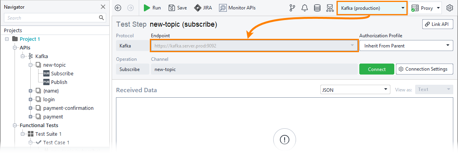Click the exclamation warning icon

click(x=285, y=140)
